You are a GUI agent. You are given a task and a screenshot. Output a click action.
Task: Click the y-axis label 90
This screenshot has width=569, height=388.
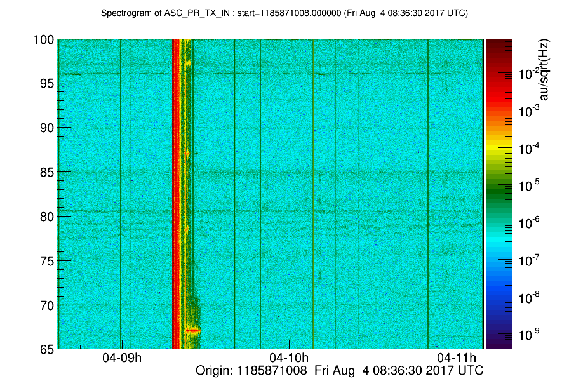pyautogui.click(x=47, y=128)
